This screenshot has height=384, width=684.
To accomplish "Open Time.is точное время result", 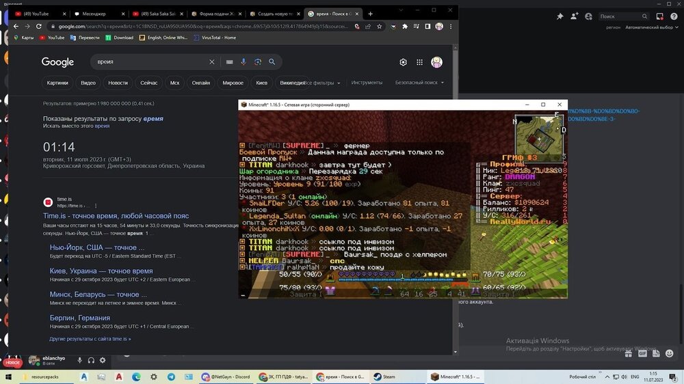I will (x=116, y=216).
